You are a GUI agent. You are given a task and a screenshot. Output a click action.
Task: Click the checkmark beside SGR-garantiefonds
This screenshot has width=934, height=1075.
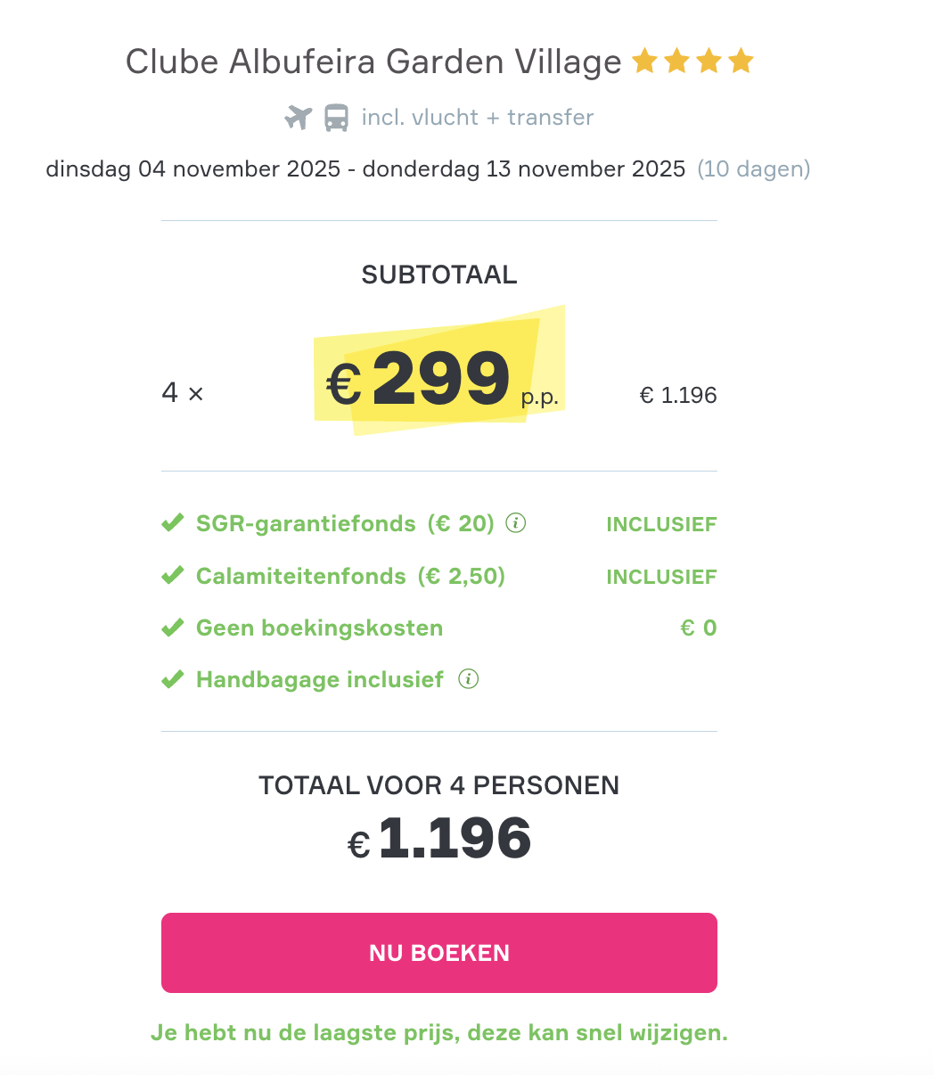click(173, 523)
